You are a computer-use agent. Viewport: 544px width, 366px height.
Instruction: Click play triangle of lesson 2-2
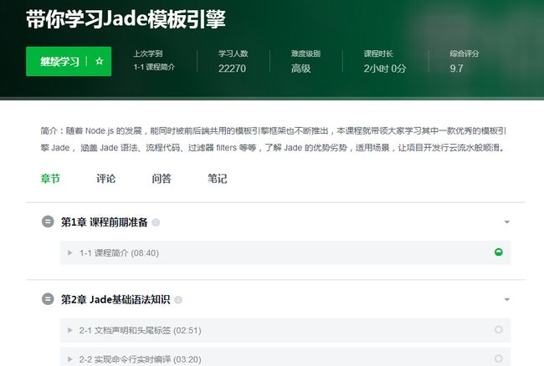(70, 359)
